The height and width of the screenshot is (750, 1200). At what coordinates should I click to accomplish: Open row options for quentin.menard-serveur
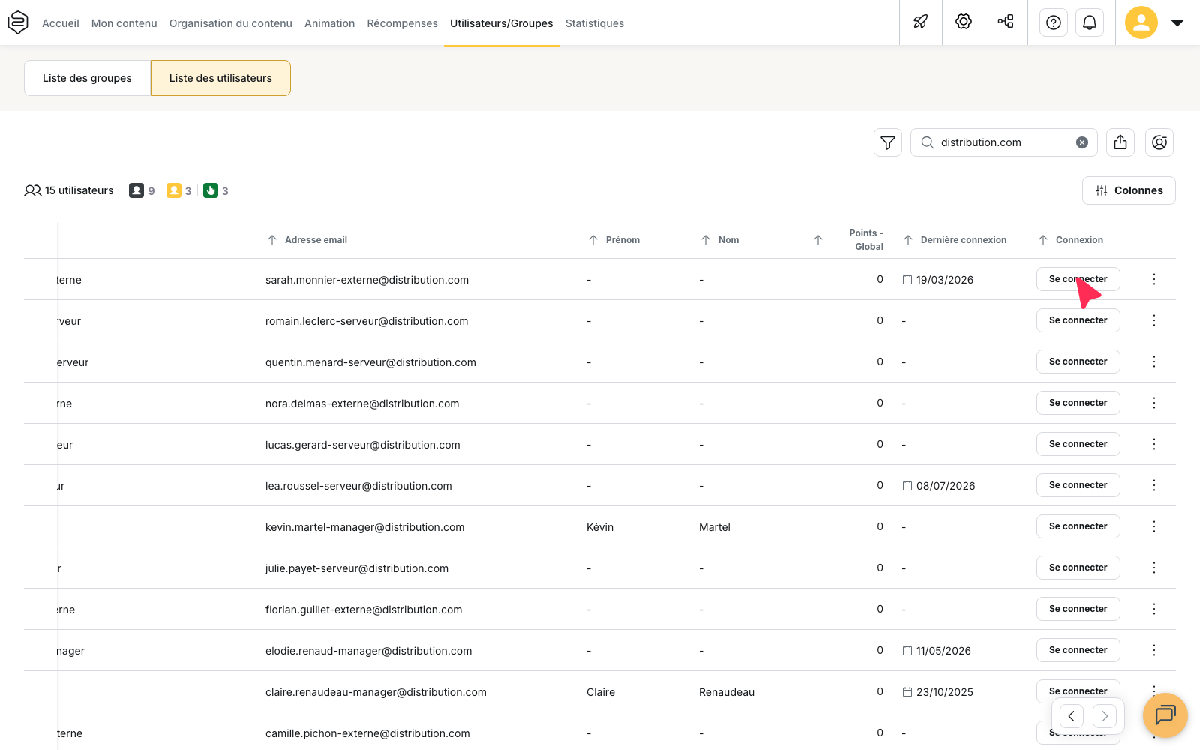click(x=1154, y=361)
